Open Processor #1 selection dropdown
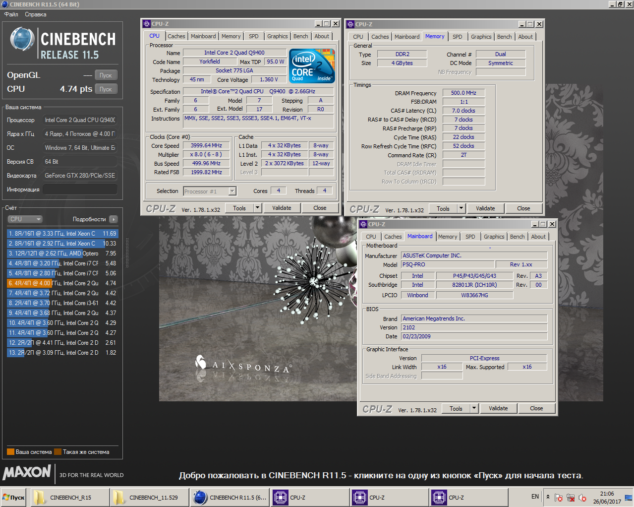Viewport: 634px width, 507px height. tap(210, 191)
